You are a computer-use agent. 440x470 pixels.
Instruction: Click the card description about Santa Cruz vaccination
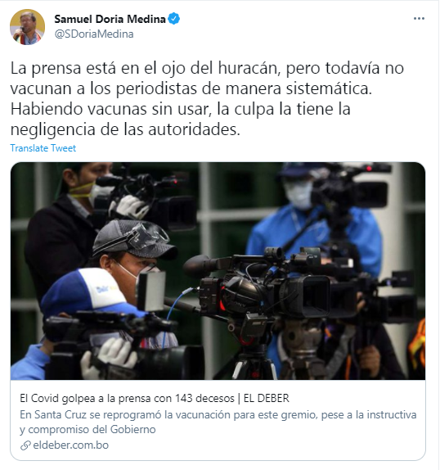218,422
